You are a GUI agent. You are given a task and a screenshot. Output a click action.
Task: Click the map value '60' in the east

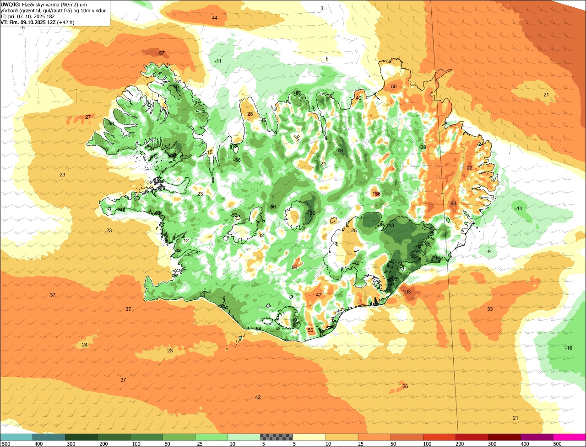coord(453,203)
